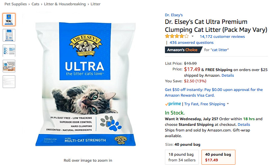This screenshot has height=168, width=274.
Task: Select the 40 pound bag size option
Action: [218, 157]
